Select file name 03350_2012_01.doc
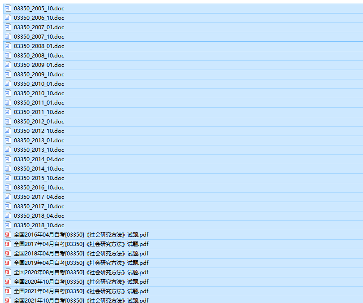This screenshot has width=363, height=303. point(39,122)
